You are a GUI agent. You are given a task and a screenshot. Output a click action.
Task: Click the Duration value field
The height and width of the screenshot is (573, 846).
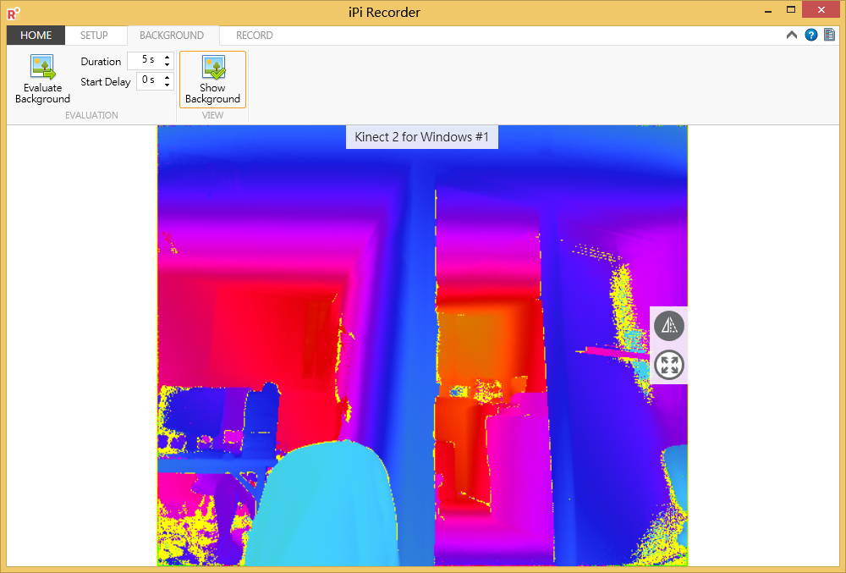[x=144, y=61]
